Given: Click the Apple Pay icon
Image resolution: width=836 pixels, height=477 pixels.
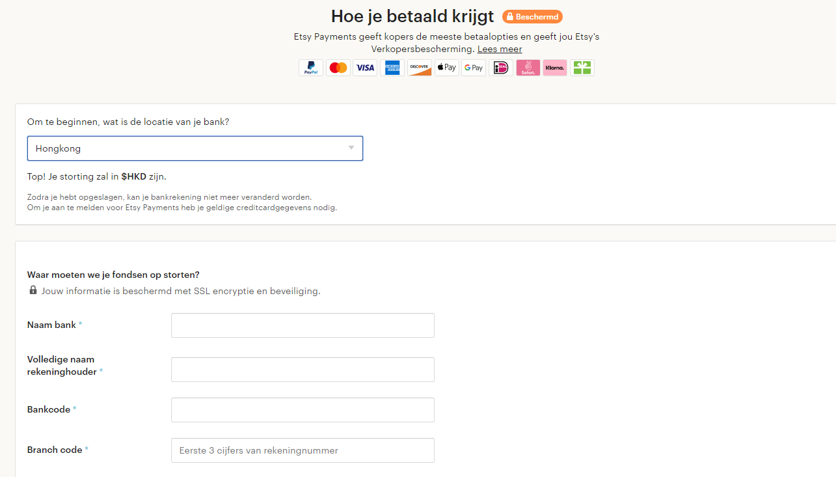Looking at the screenshot, I should [446, 68].
